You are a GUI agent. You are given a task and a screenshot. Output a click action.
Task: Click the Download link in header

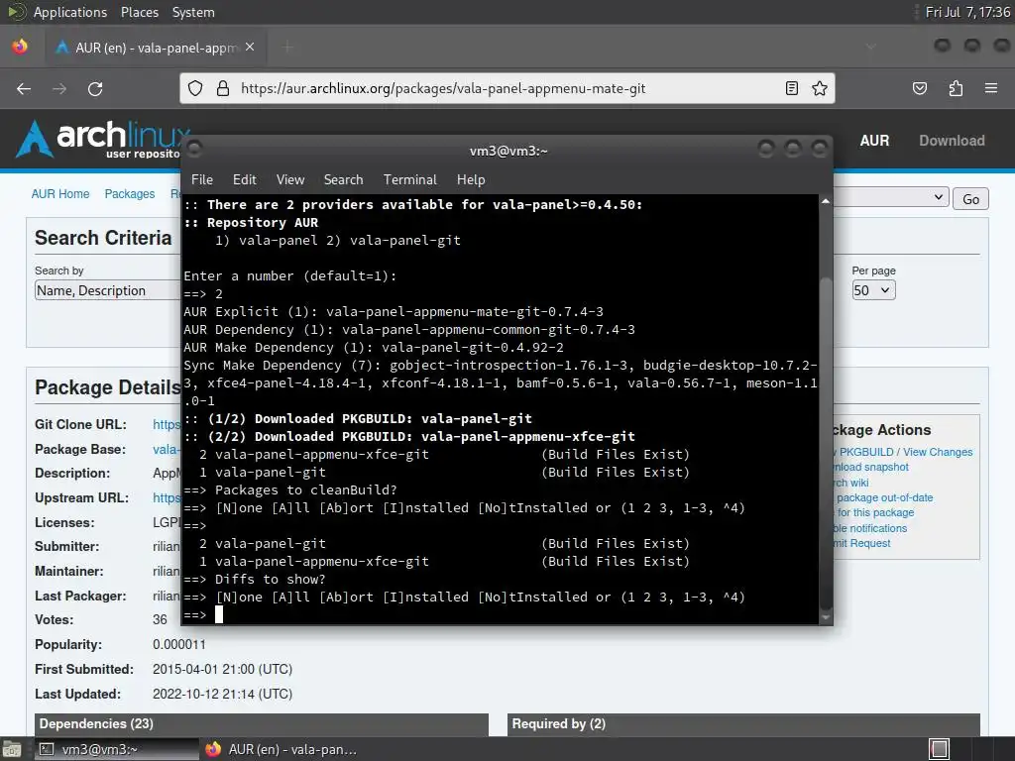pos(952,141)
